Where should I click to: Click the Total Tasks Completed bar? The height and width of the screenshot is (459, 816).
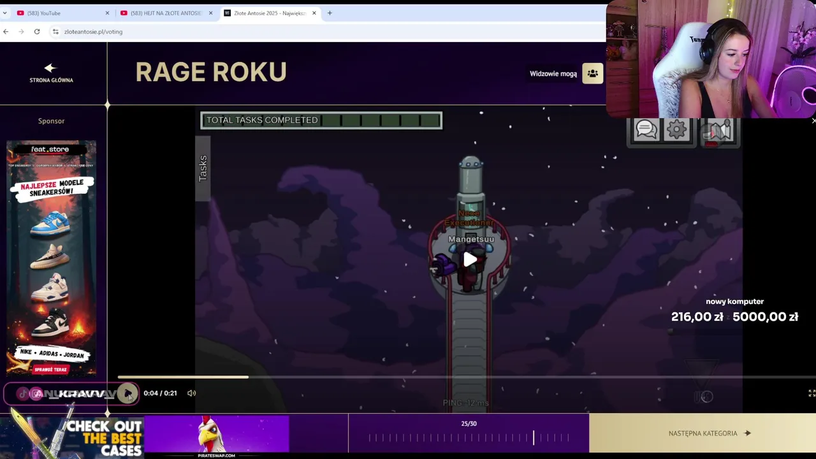point(321,120)
